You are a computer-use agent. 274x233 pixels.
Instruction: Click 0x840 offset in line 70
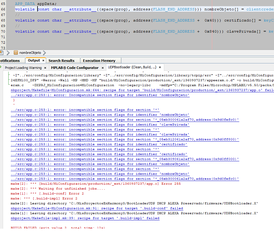click(211, 31)
